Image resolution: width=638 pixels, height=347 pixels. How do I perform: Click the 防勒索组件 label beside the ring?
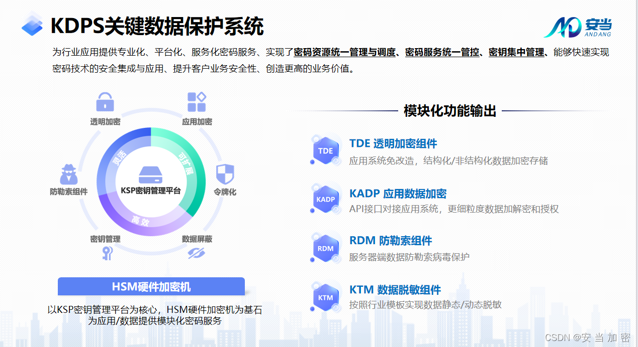69,192
